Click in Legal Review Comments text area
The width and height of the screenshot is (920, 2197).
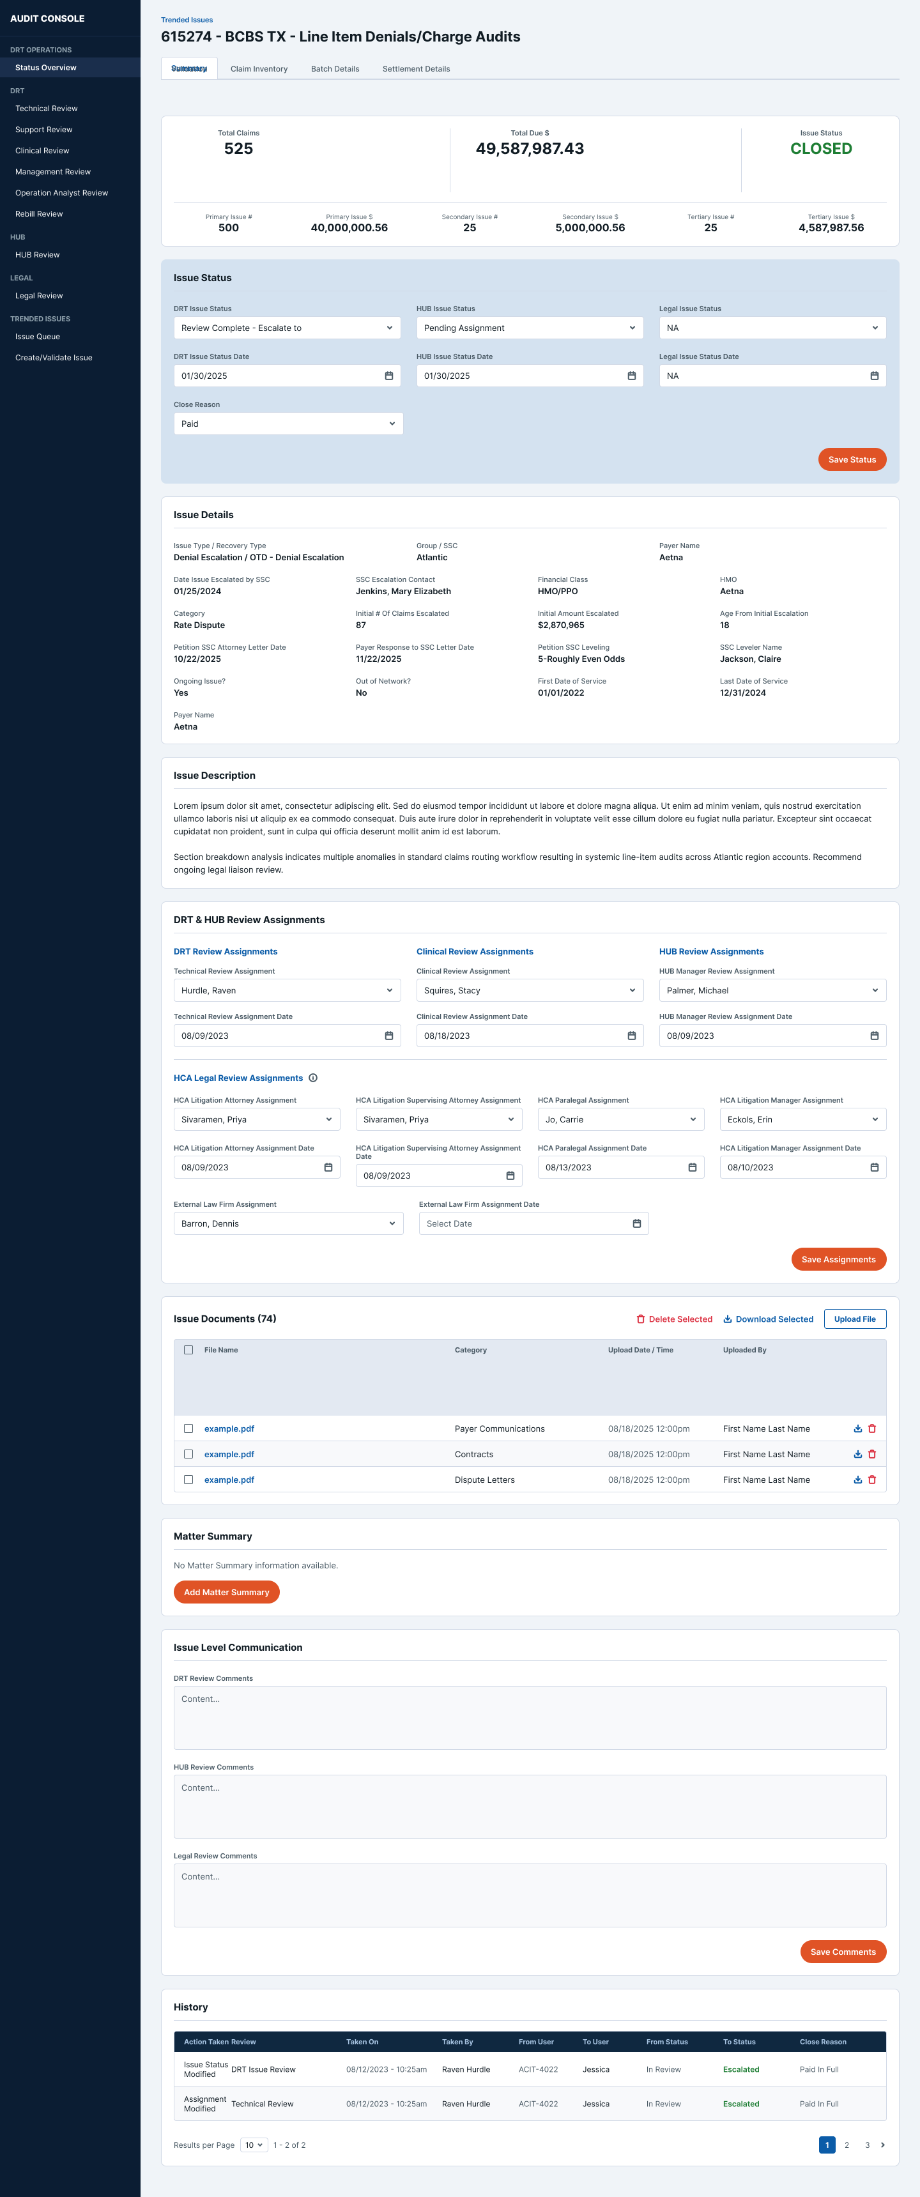click(x=530, y=1895)
